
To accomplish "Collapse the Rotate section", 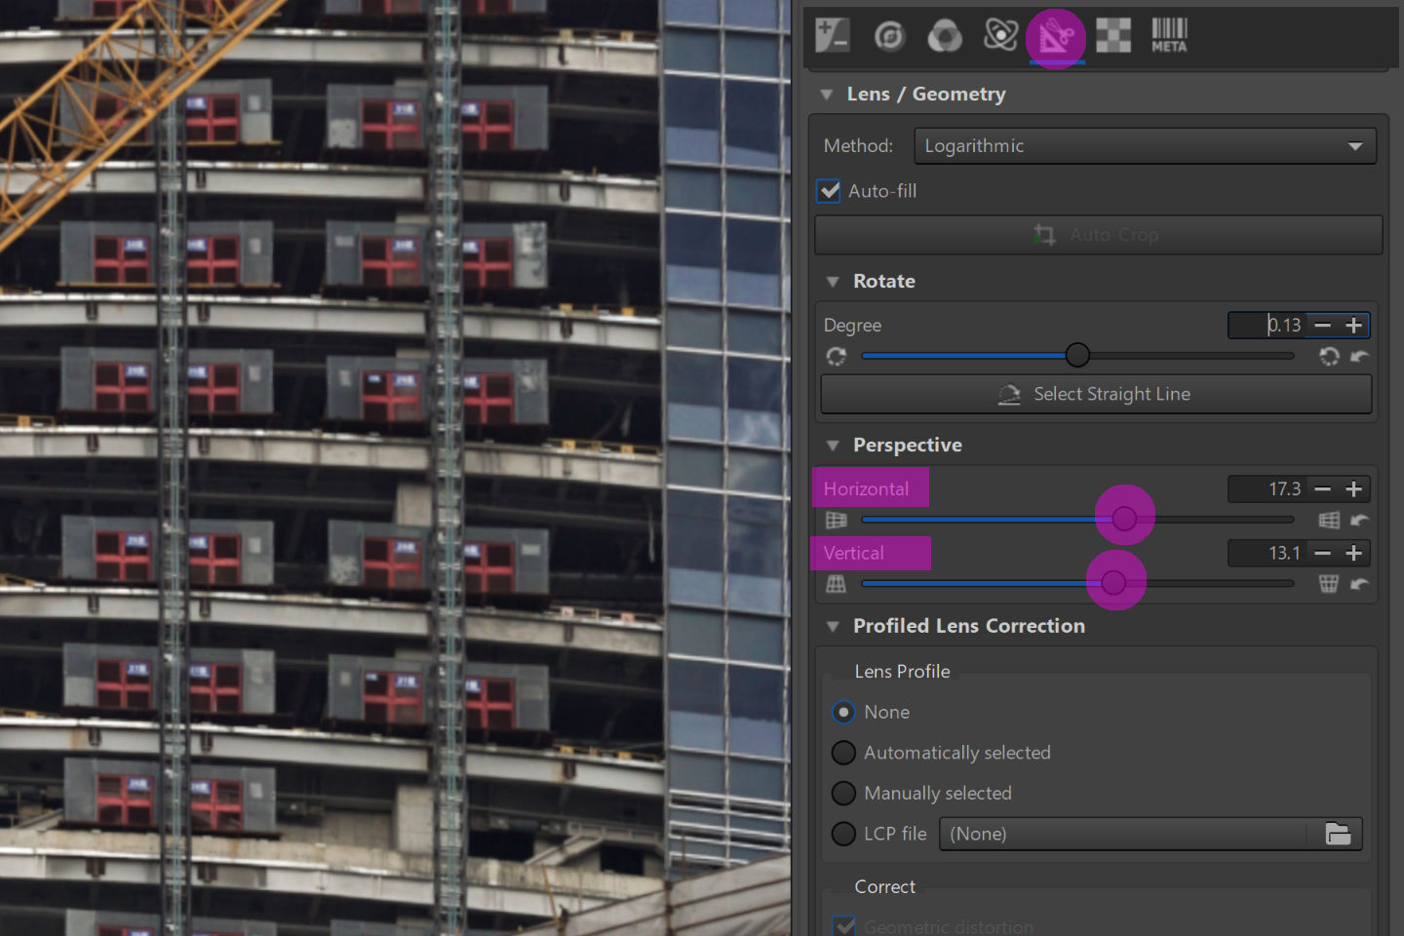I will (x=833, y=282).
